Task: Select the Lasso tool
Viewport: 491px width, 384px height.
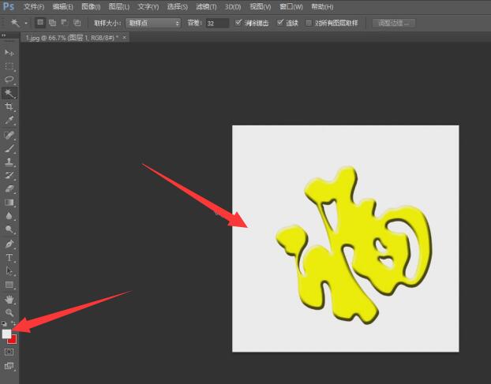Action: click(x=9, y=80)
